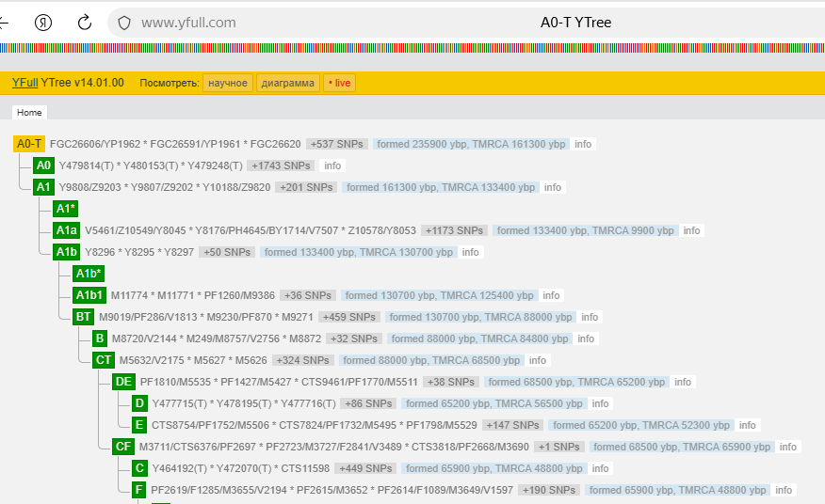Click the site security shield icon
The height and width of the screenshot is (504, 825).
pyautogui.click(x=124, y=23)
